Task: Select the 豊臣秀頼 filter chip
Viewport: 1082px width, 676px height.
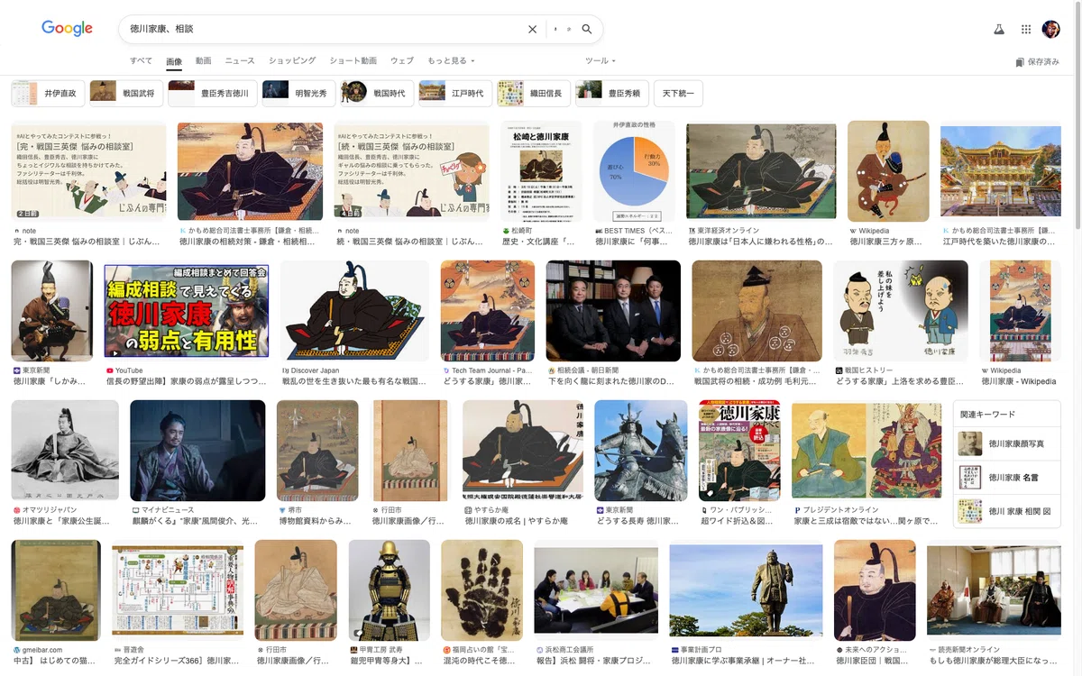Action: click(612, 94)
